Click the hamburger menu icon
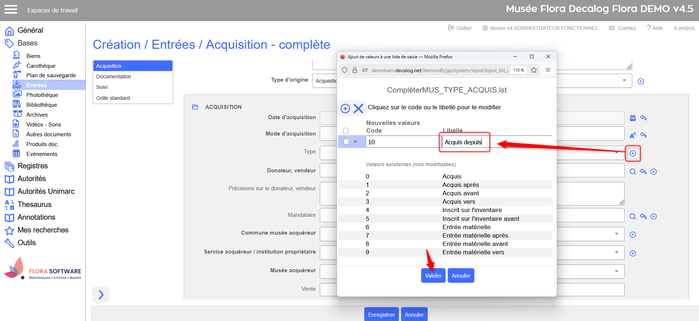This screenshot has width=699, height=321. point(11,9)
